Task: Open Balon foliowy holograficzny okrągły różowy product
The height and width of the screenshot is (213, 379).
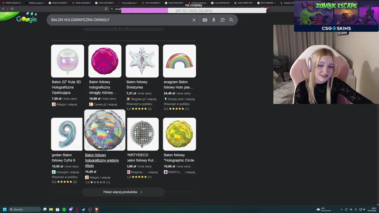Action: (102, 87)
